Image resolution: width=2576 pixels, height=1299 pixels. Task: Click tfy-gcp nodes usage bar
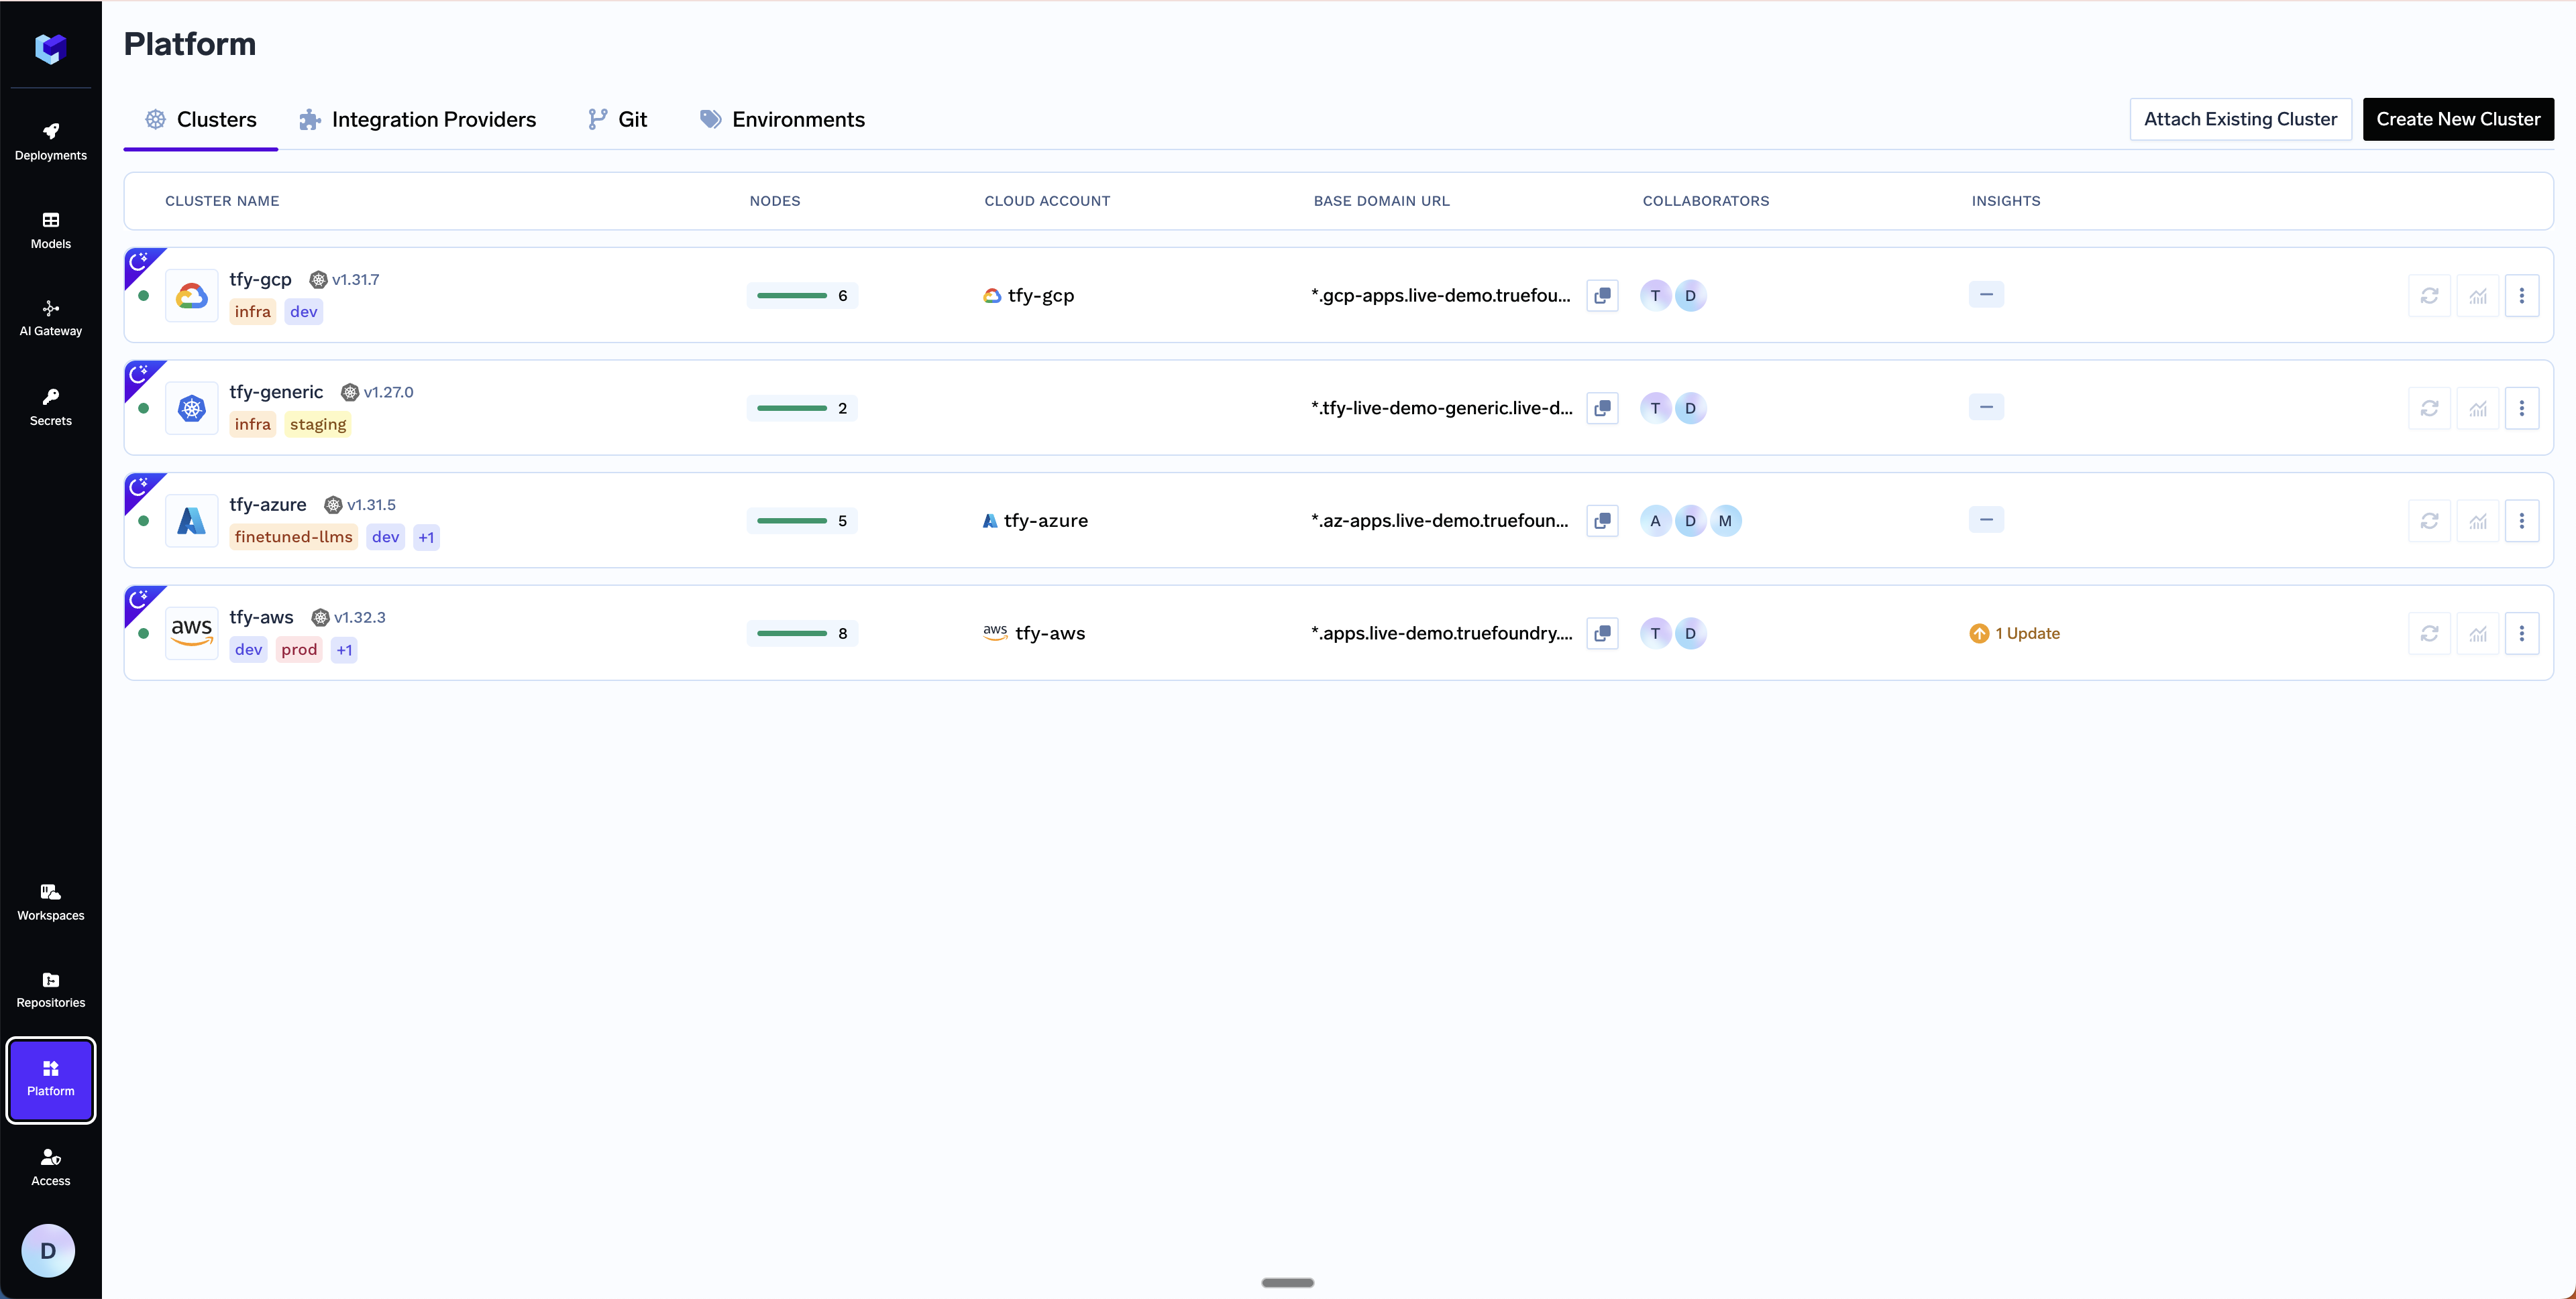[x=802, y=296]
